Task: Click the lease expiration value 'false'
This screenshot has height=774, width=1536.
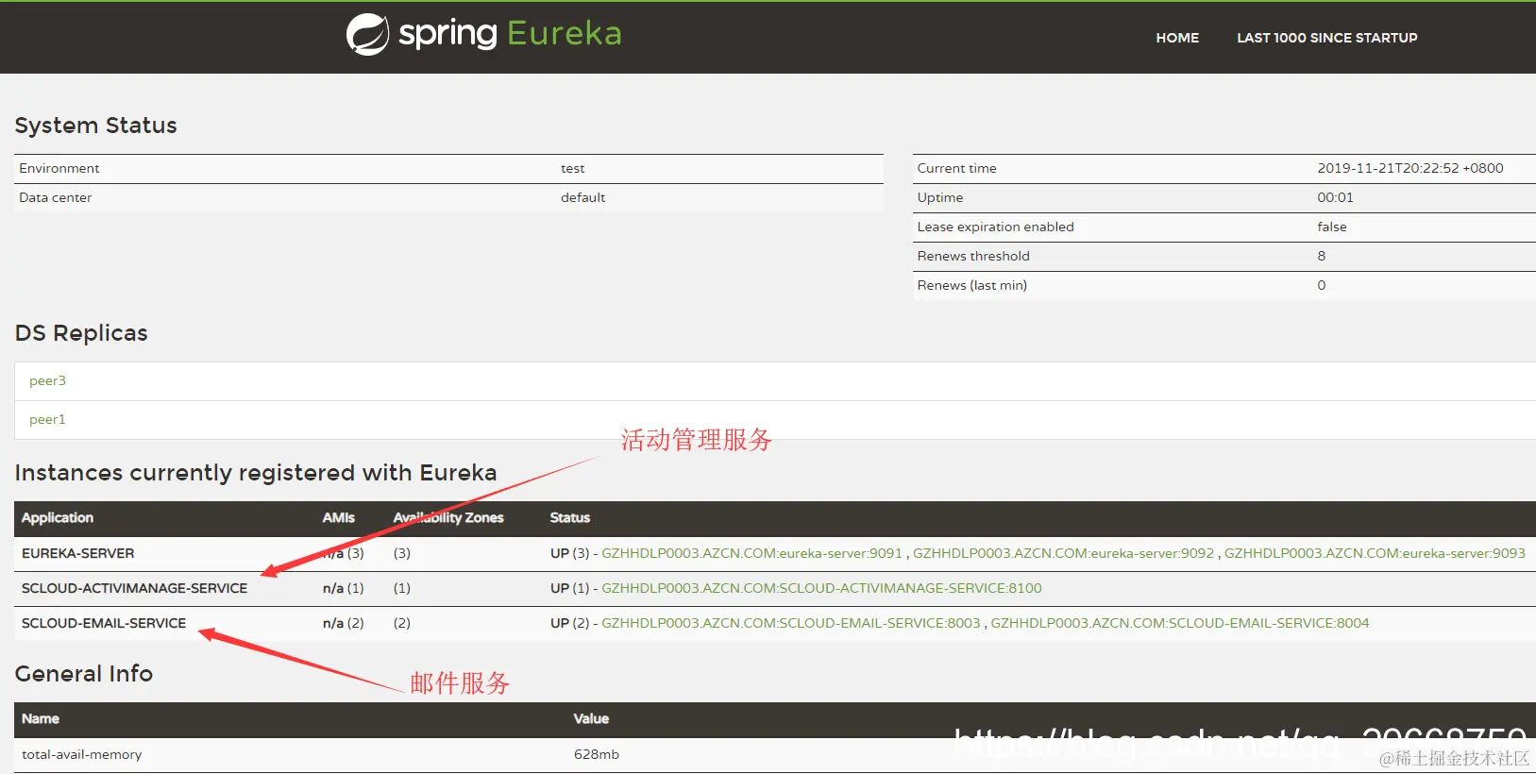Action: pos(1332,227)
